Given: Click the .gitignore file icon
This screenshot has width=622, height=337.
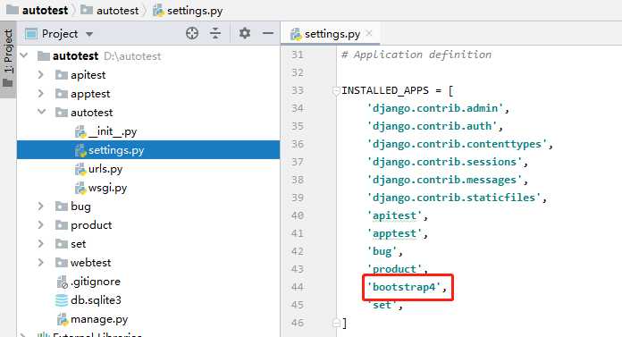Looking at the screenshot, I should coord(63,282).
